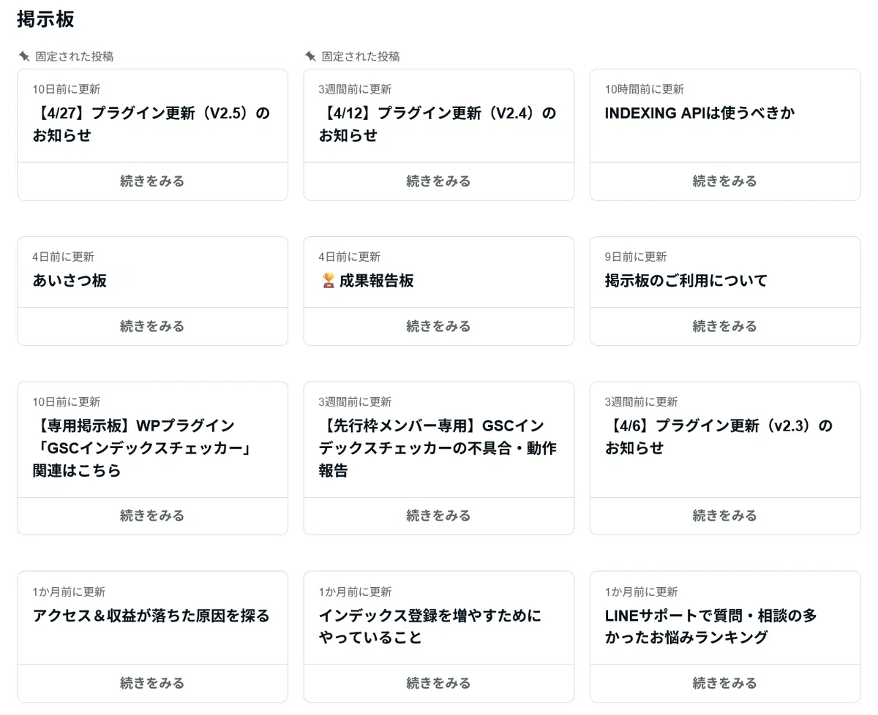Open 続きをみる for 先行枠メンバー専用 post
Screen dimensions: 878x715
click(439, 516)
